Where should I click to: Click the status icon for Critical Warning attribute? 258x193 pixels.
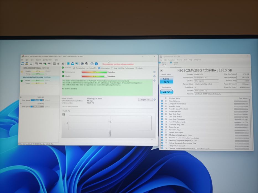coord(162,101)
